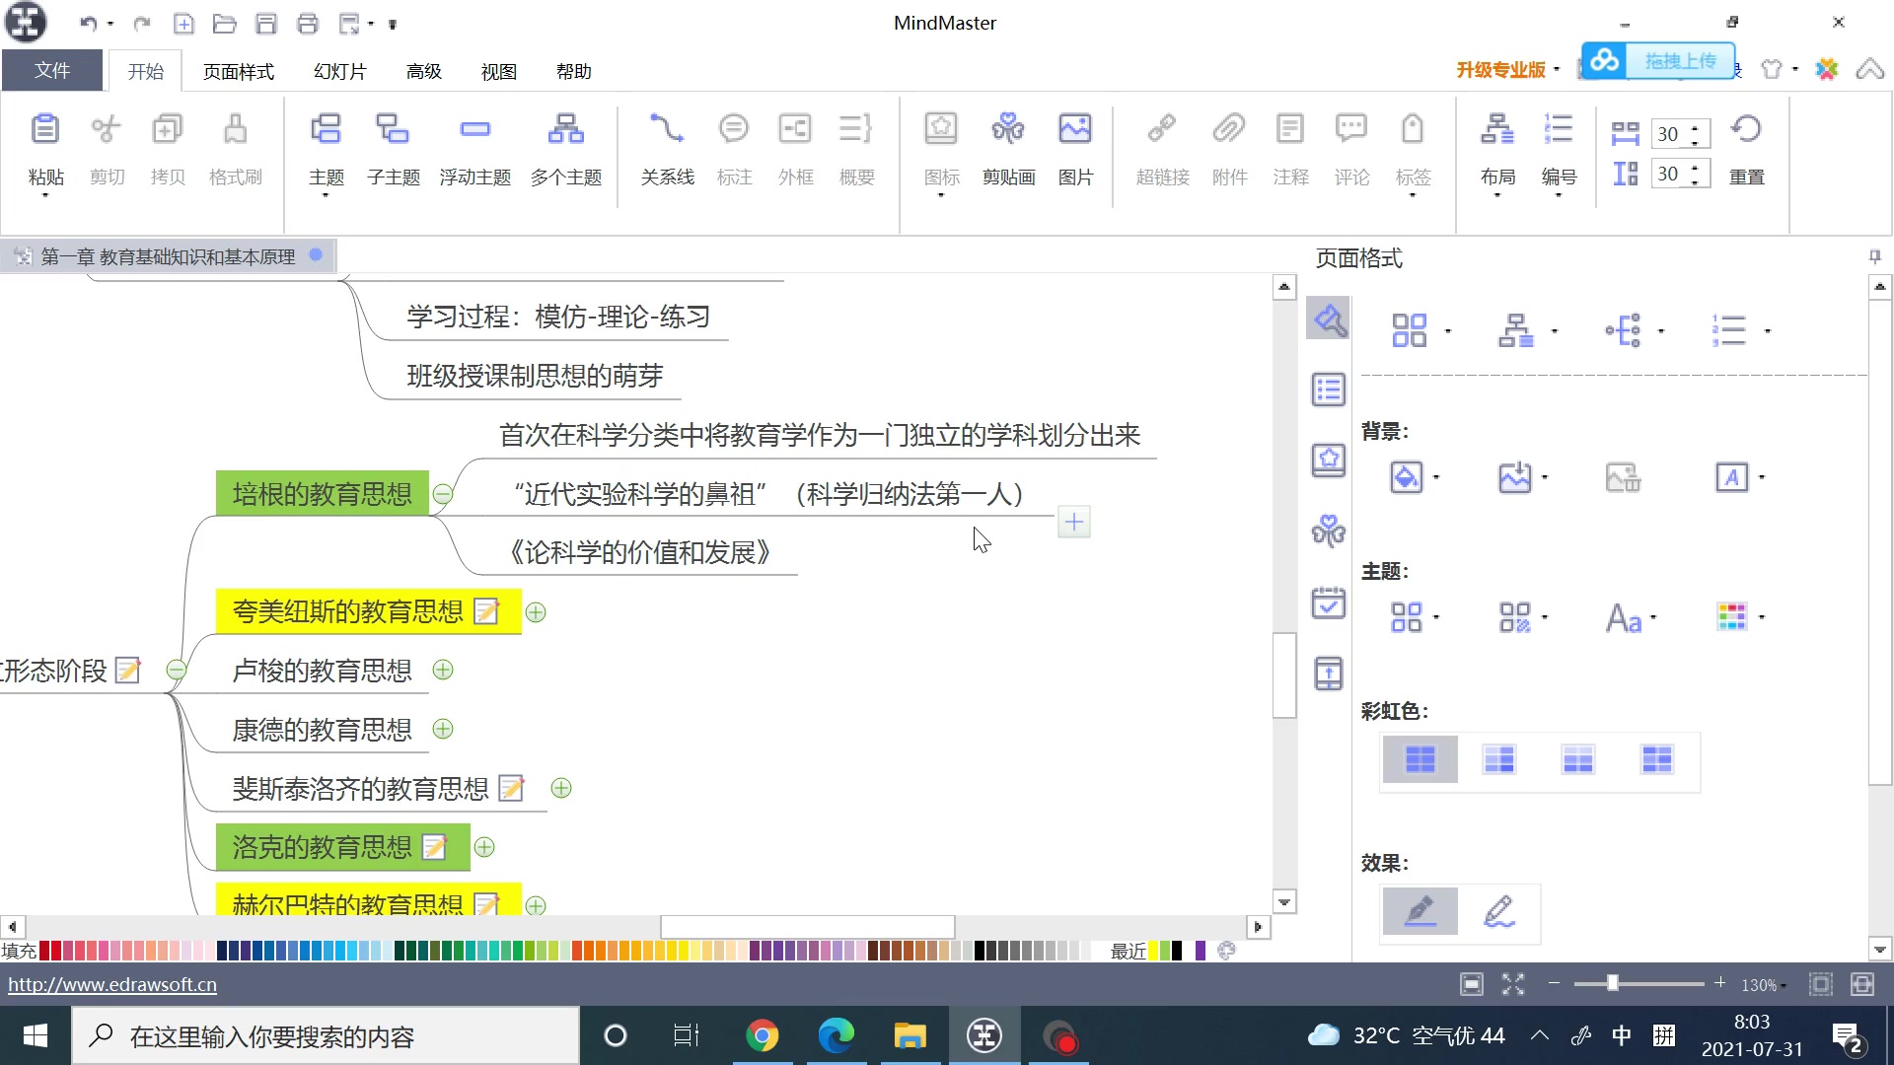Screen dimensions: 1894x1065
Task: Open the outline list side panel
Action: 1329,390
